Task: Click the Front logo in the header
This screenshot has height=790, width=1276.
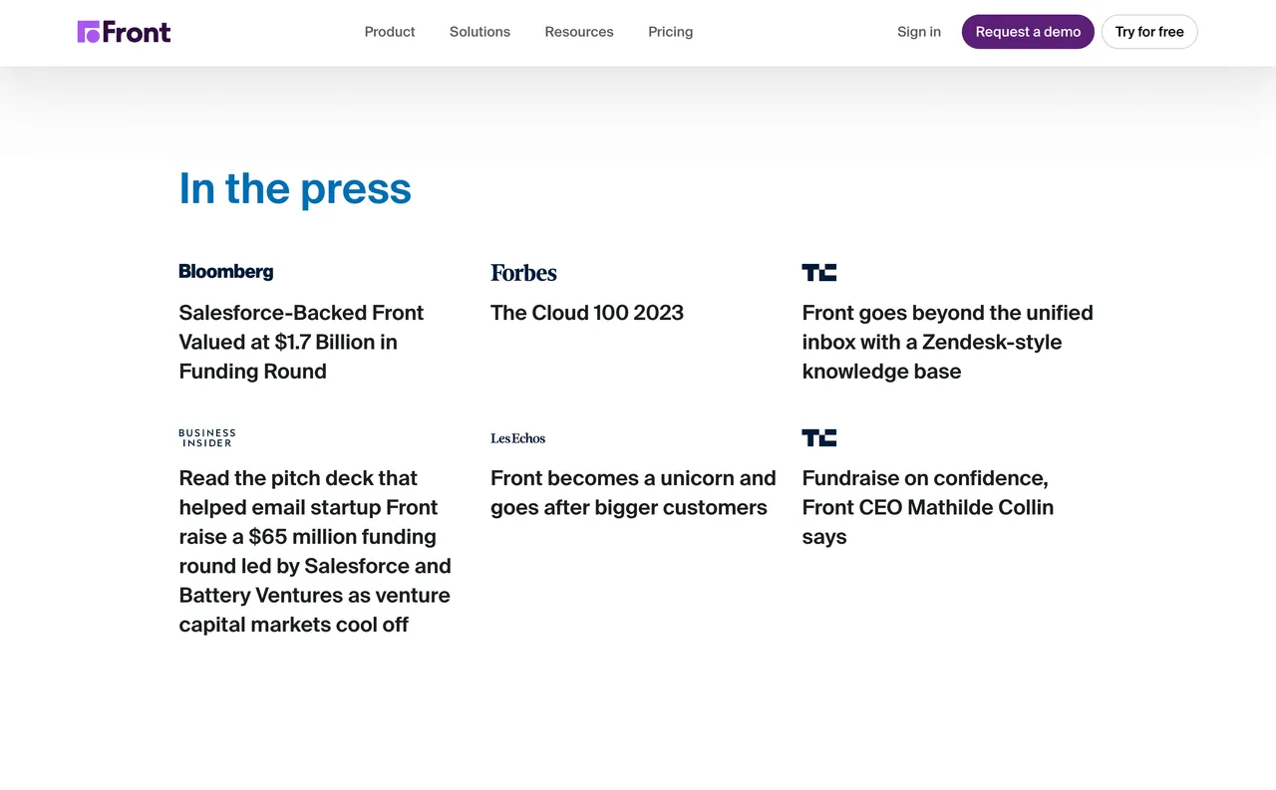Action: point(124,32)
